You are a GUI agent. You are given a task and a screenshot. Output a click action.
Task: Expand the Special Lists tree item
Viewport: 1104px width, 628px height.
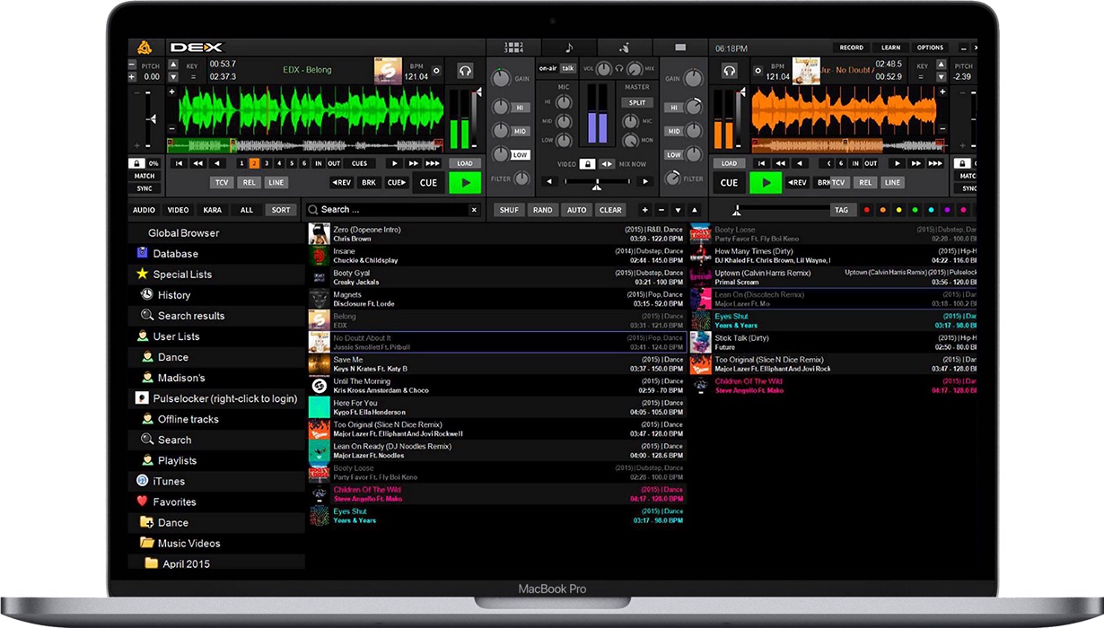click(x=182, y=275)
